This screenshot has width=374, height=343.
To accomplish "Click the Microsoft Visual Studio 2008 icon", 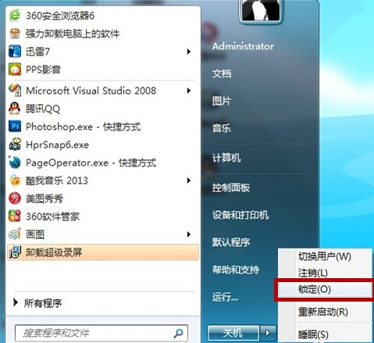I will coord(15,91).
